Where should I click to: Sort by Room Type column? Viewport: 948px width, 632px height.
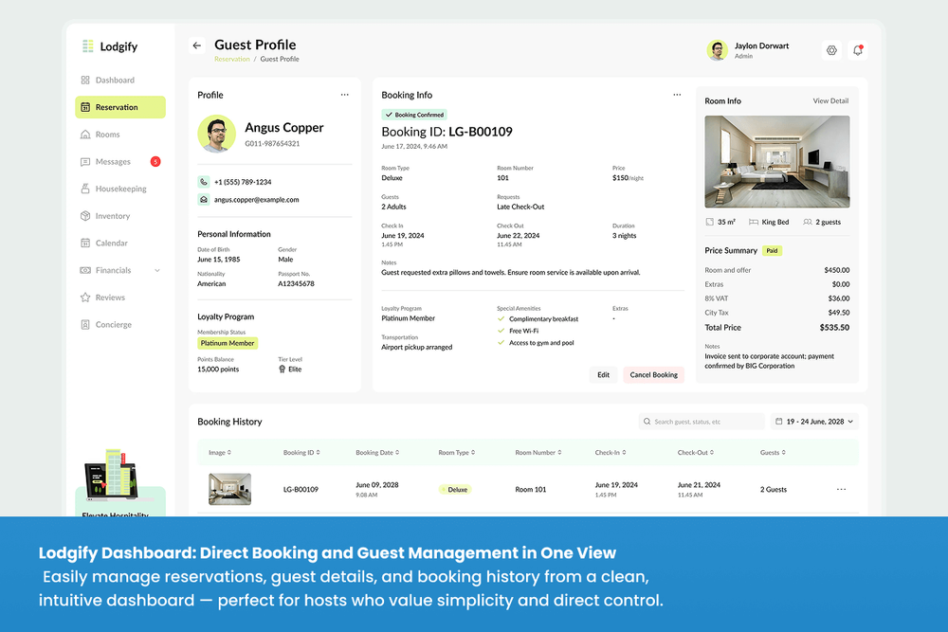pos(457,453)
